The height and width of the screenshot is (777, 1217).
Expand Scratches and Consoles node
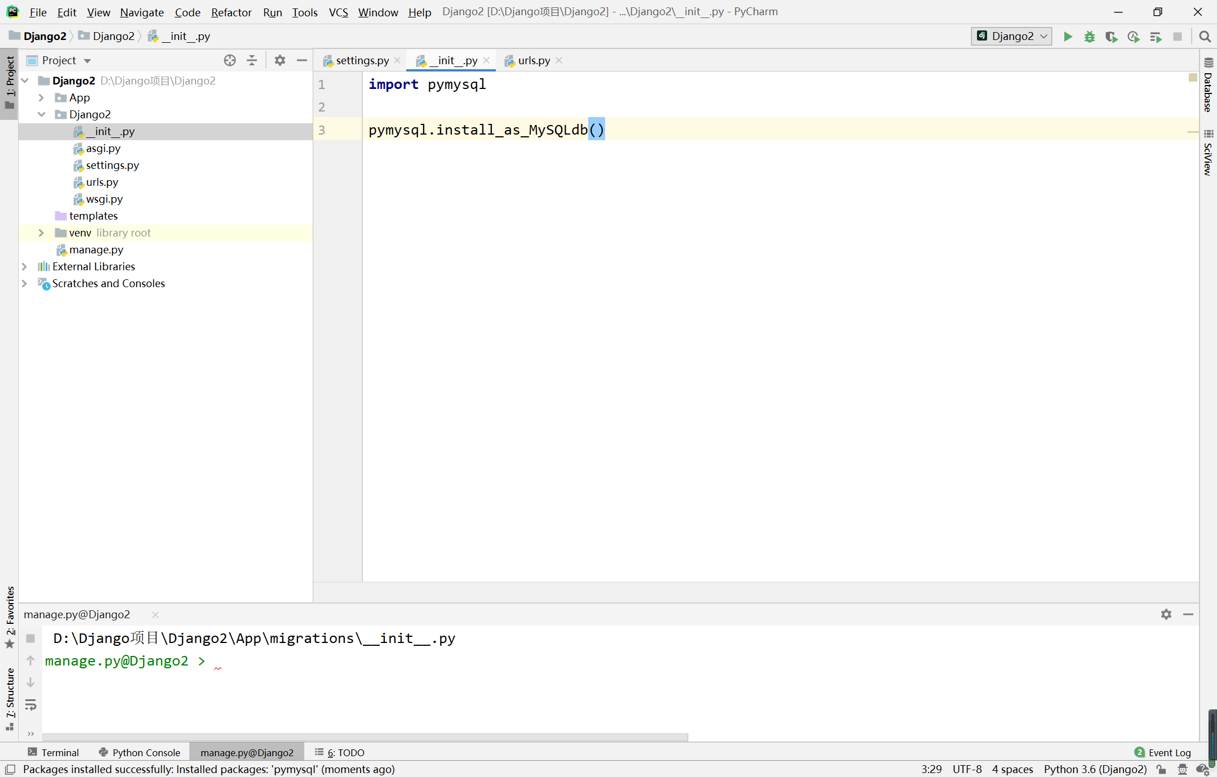pos(25,283)
